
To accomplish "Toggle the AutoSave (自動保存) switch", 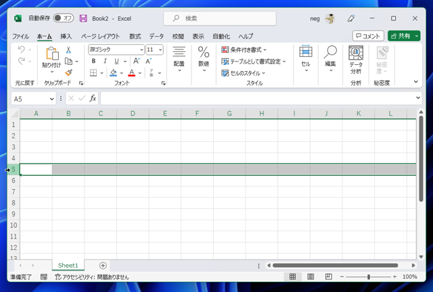I will [x=64, y=18].
